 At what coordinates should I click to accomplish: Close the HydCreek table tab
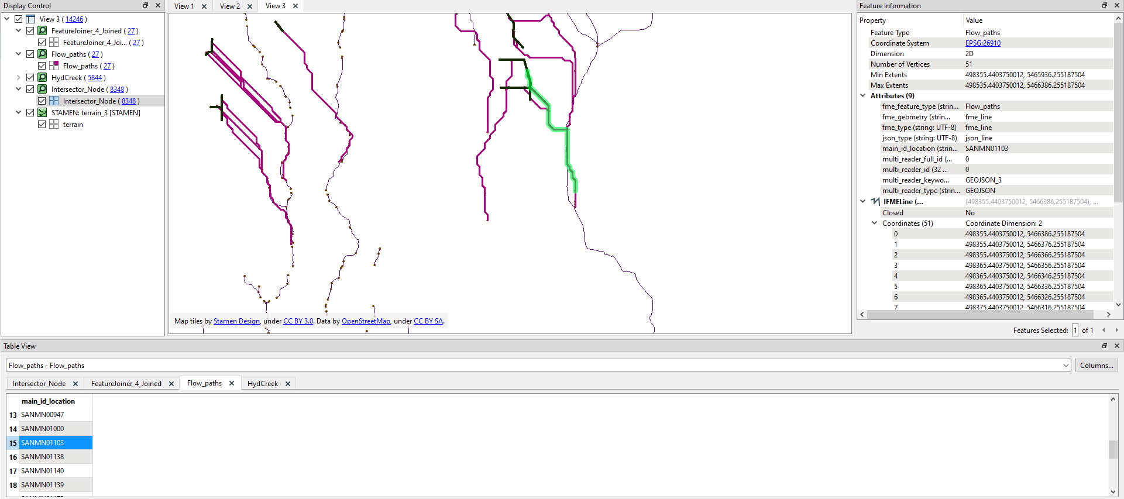click(x=288, y=384)
